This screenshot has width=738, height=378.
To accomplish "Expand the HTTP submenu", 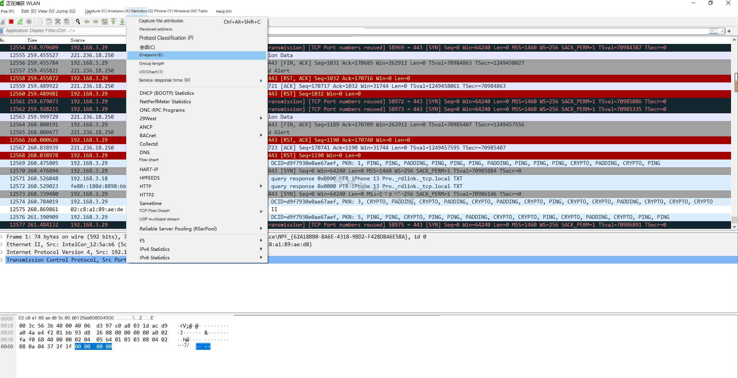I will point(197,186).
